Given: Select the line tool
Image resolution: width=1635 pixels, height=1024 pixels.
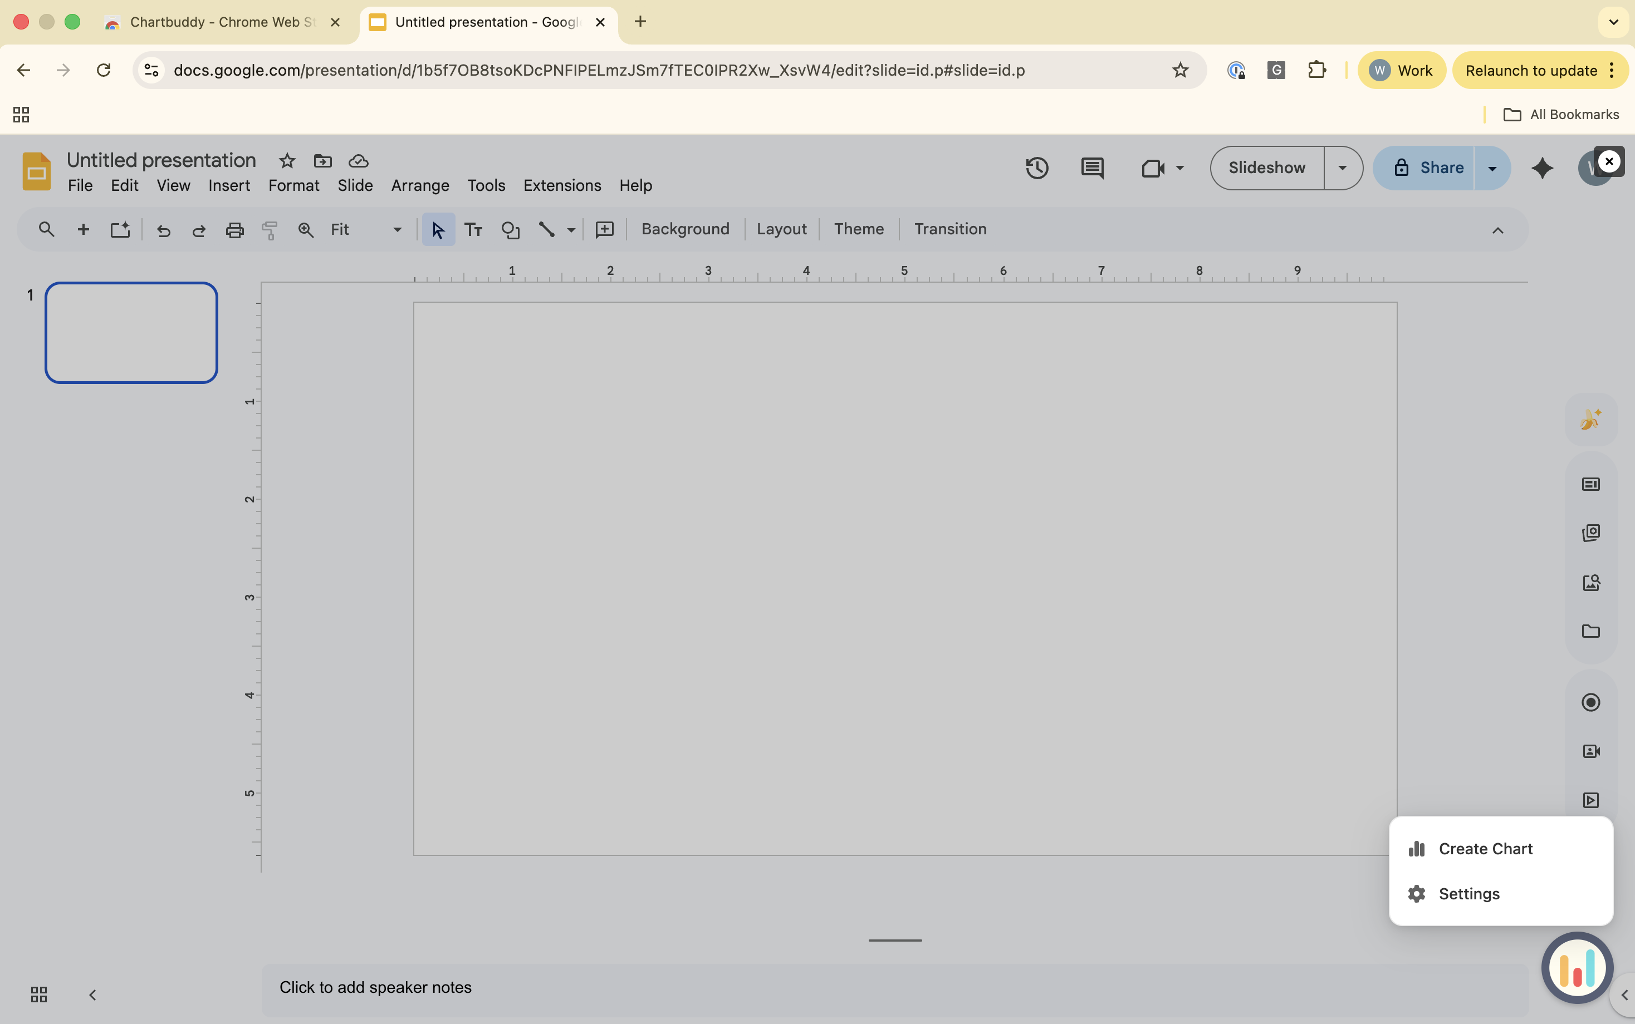Looking at the screenshot, I should click(x=546, y=230).
